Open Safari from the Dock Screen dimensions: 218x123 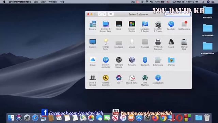35,118
